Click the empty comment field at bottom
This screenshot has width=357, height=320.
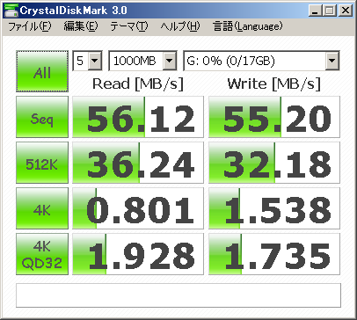[178, 295]
